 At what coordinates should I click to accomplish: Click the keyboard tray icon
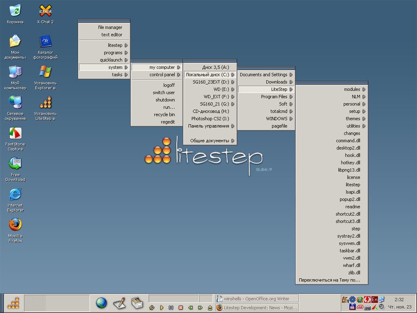367,308
